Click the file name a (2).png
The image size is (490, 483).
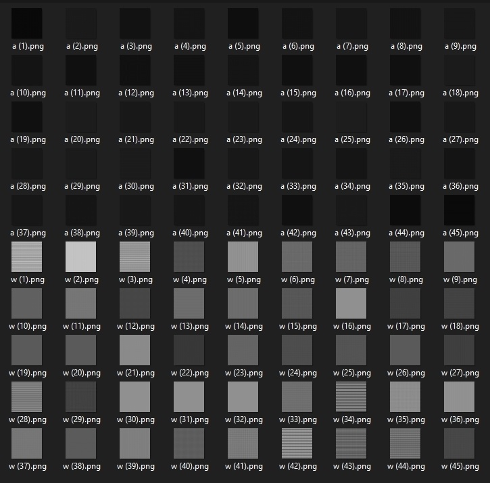(82, 47)
